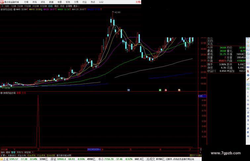Image resolution: width=250 pixels, height=161 pixels.
Task: Switch chart to 分时 period
Action: 7,6
